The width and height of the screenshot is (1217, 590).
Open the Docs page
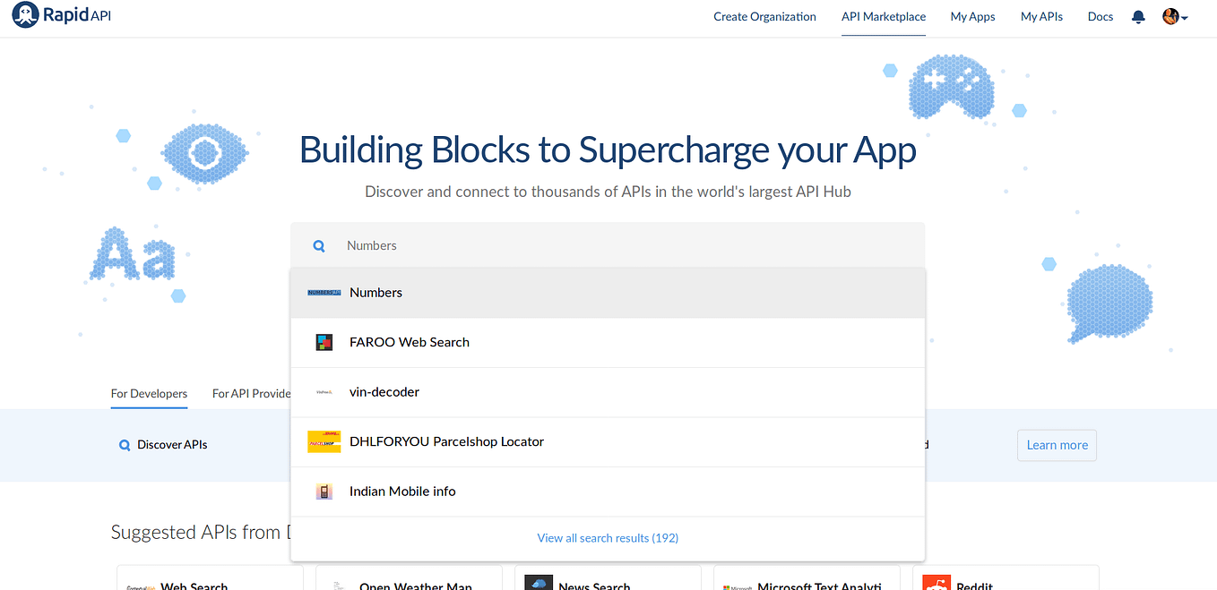point(1100,16)
